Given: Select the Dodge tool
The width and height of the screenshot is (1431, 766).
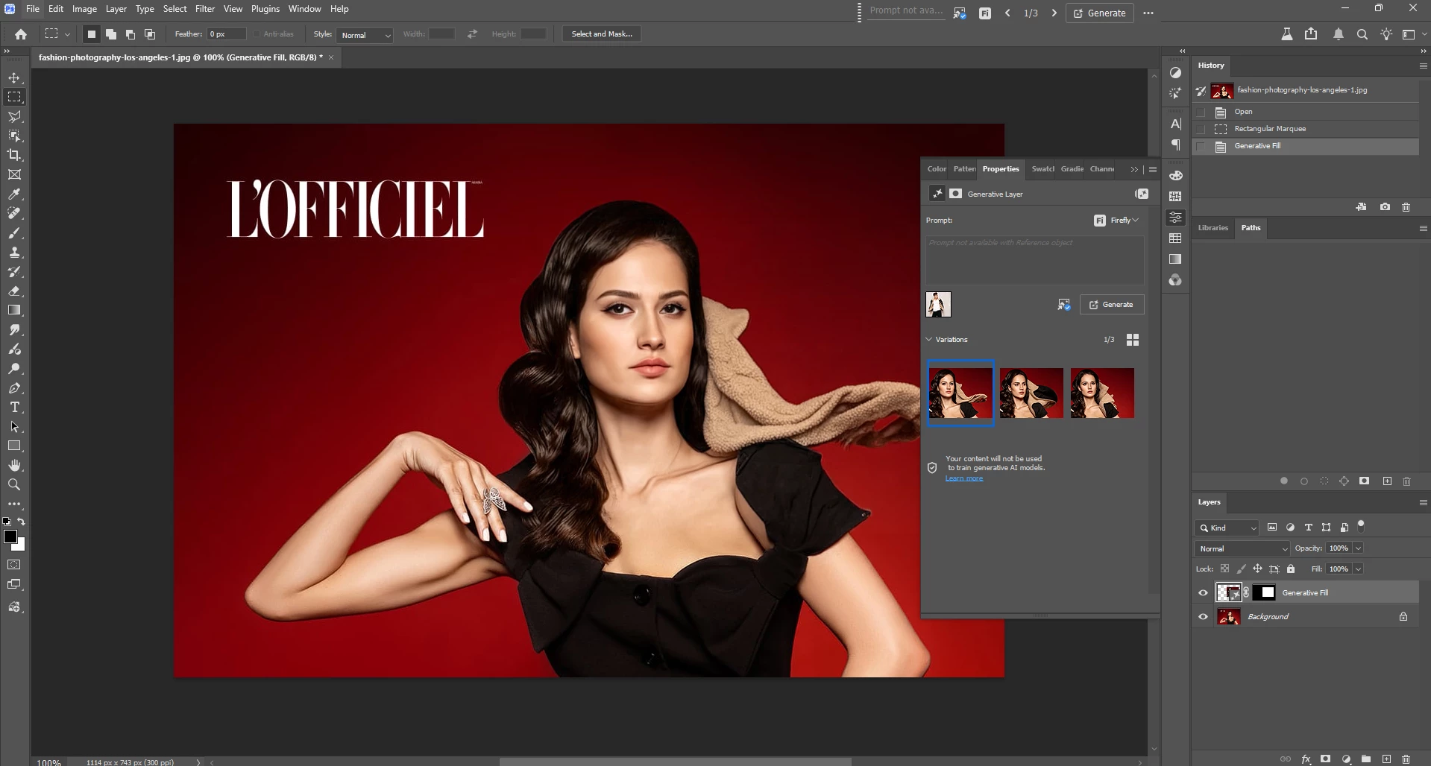Looking at the screenshot, I should pyautogui.click(x=14, y=368).
